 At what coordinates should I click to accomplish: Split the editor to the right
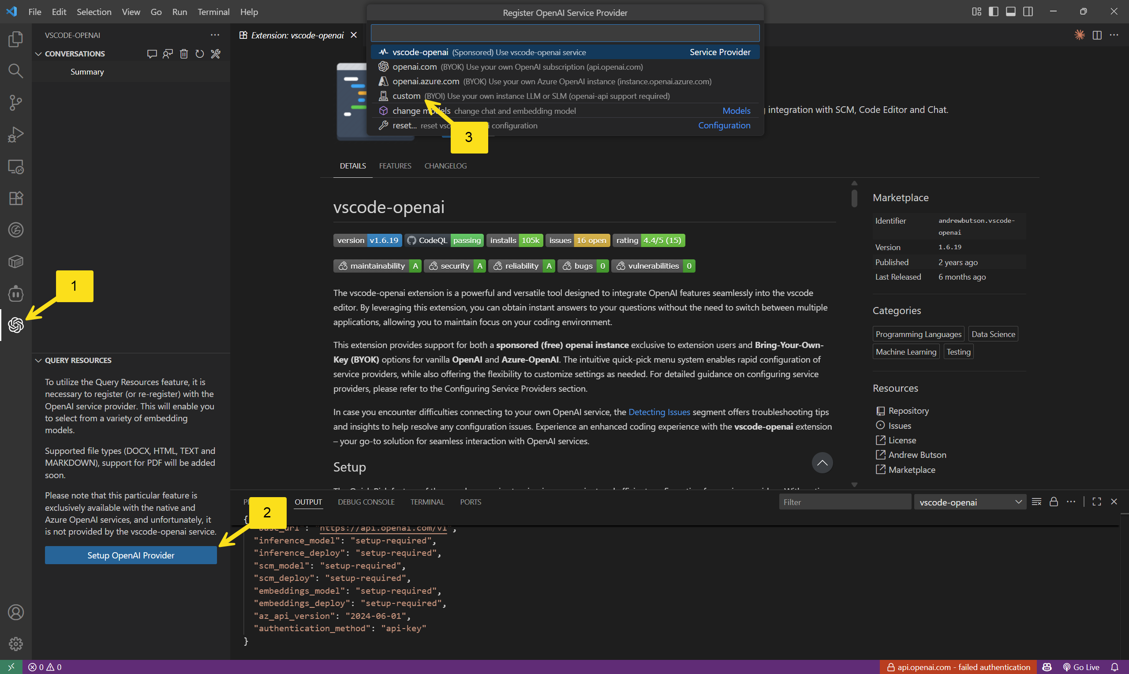[x=1097, y=35]
